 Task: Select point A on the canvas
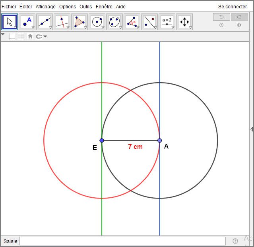coord(159,140)
